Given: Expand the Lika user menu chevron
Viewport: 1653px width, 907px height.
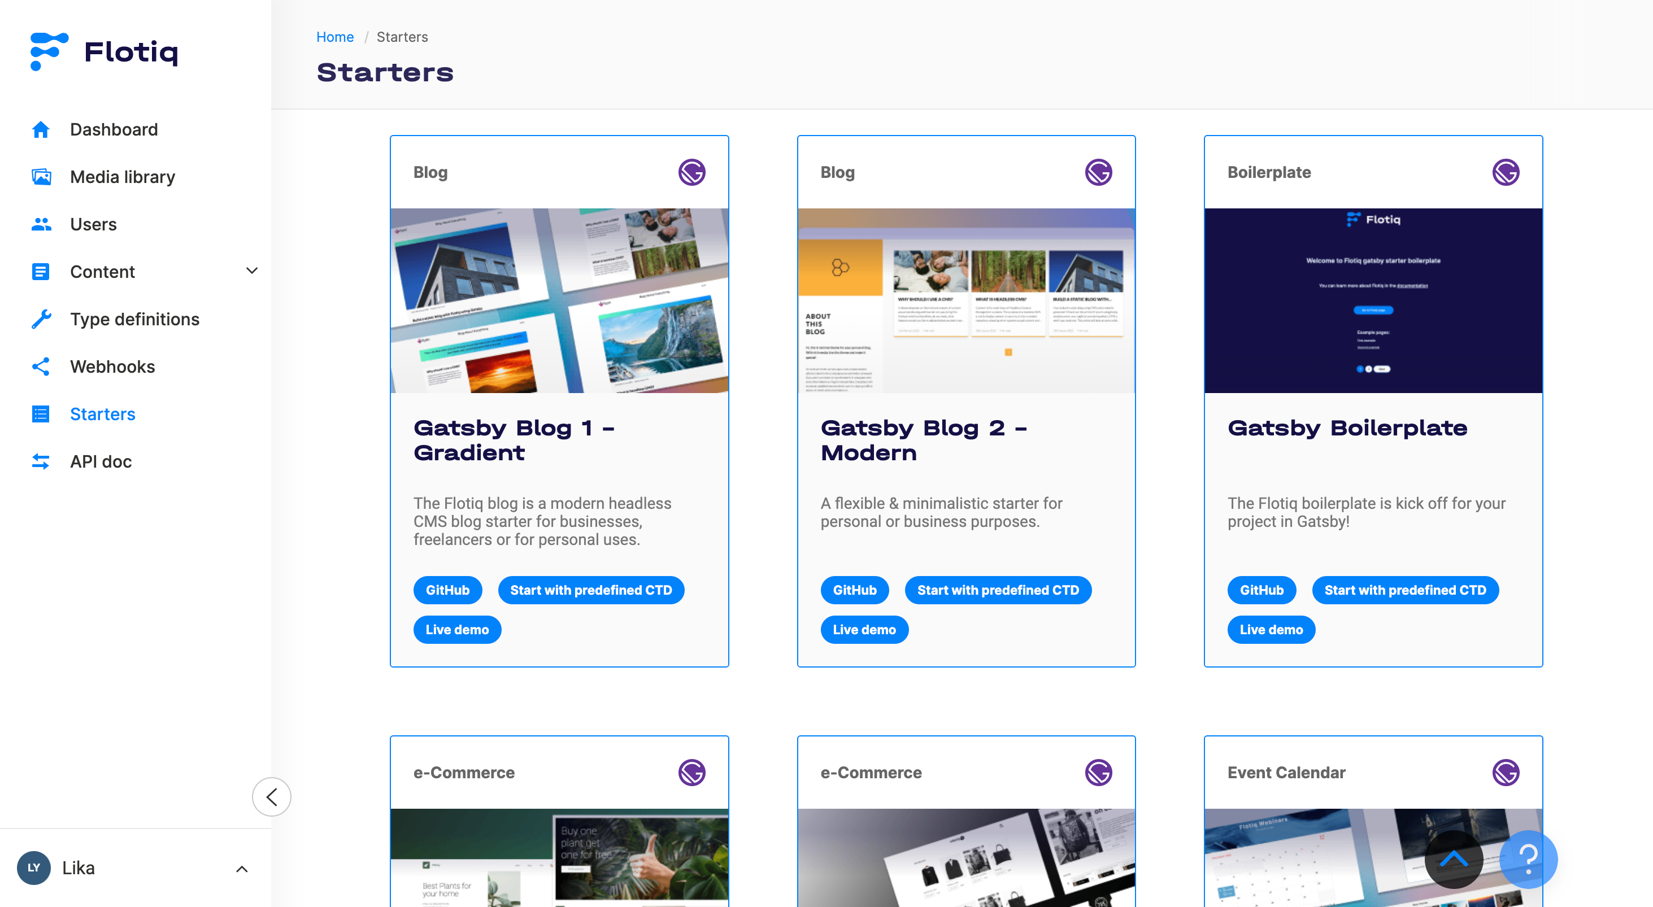Looking at the screenshot, I should pyautogui.click(x=242, y=869).
